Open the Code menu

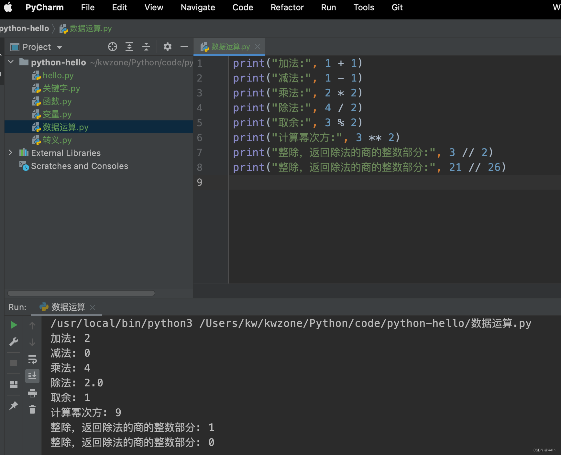(x=243, y=7)
